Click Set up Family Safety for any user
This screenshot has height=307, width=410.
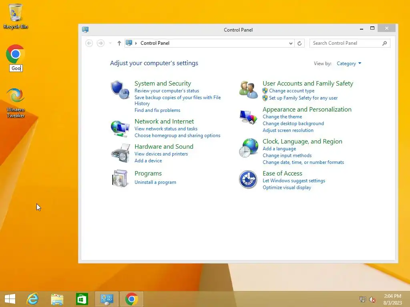click(x=303, y=98)
